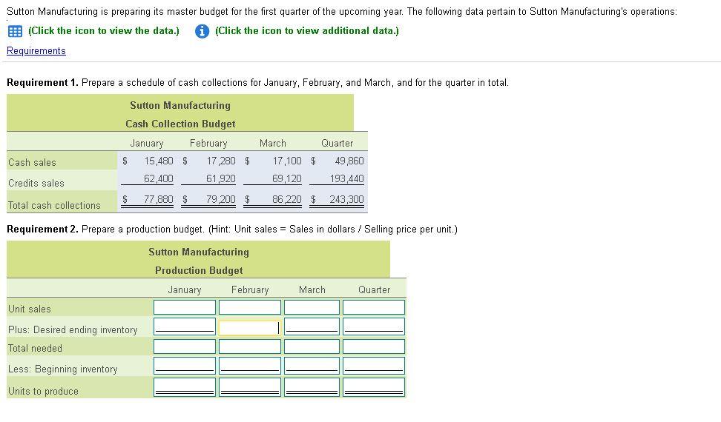The height and width of the screenshot is (422, 721).
Task: Select February Desired ending inventory input
Action: click(x=250, y=327)
